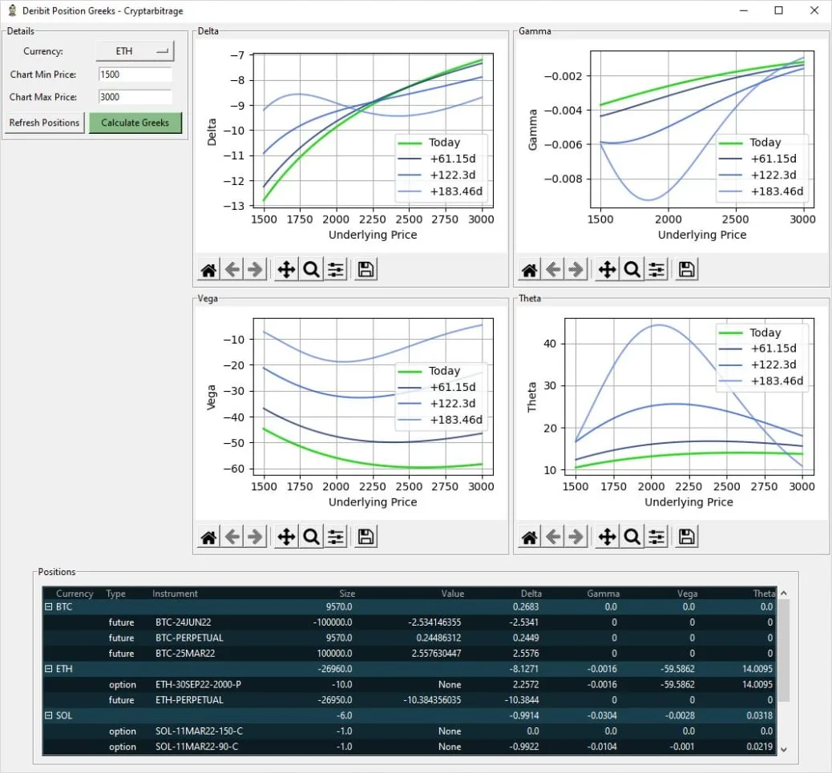Go forward to next Gamma chart view

tap(576, 270)
